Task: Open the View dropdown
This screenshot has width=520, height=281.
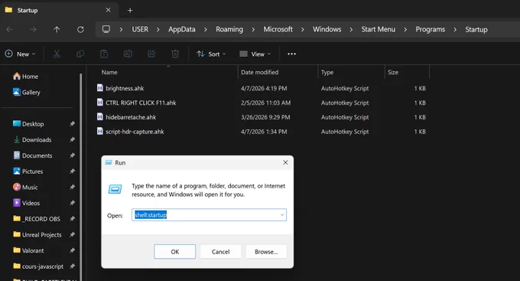Action: coord(255,54)
